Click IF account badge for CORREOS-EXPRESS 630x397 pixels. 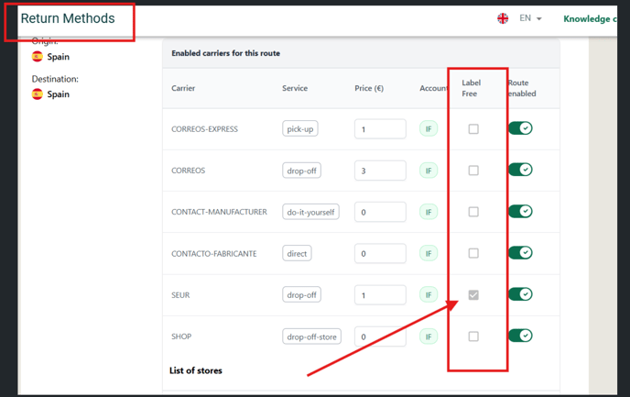tap(429, 129)
